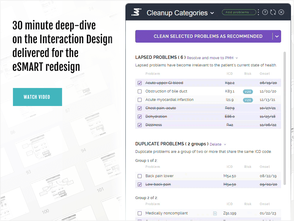Click Lapsed Problems ( 6 ) heading
Viewport: 294px width, 221px height.
point(160,57)
